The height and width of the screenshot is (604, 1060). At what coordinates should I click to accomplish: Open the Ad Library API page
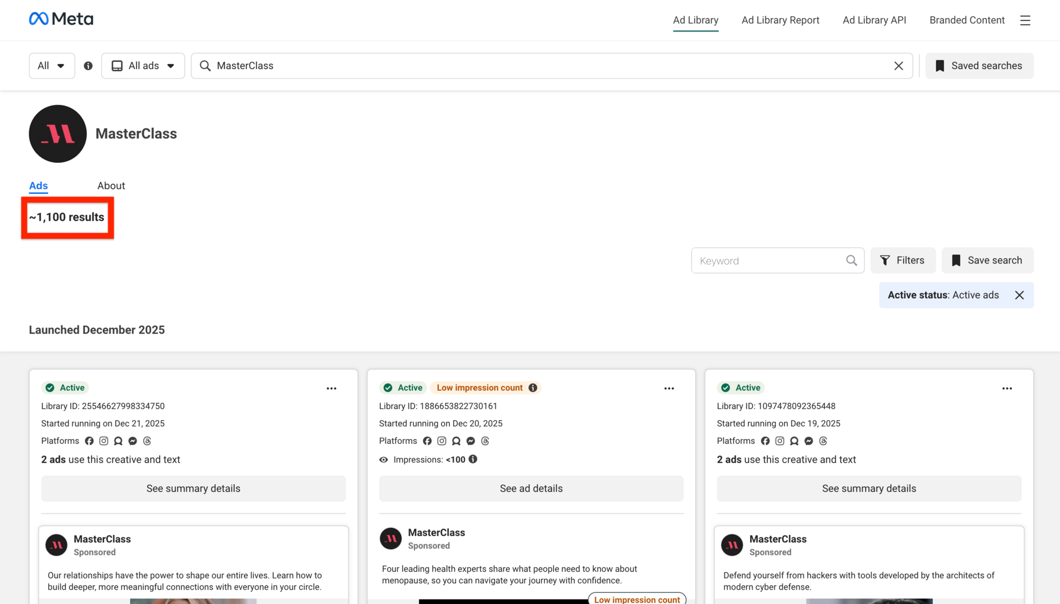pos(874,20)
